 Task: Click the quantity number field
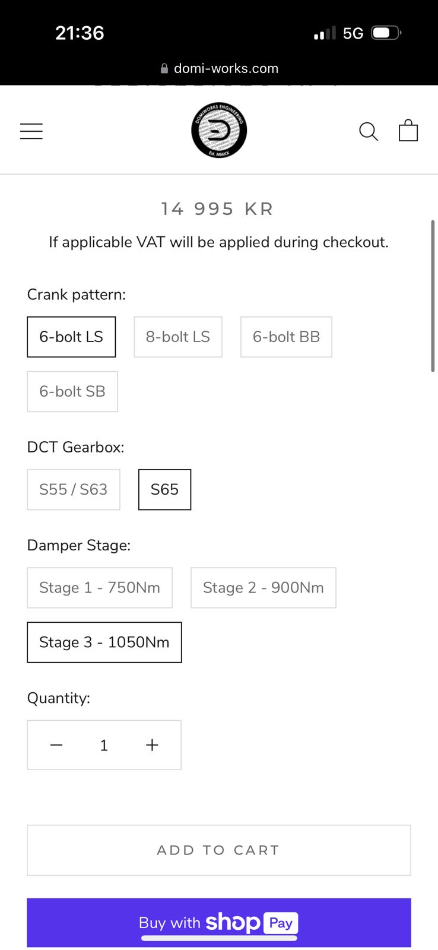(x=104, y=745)
